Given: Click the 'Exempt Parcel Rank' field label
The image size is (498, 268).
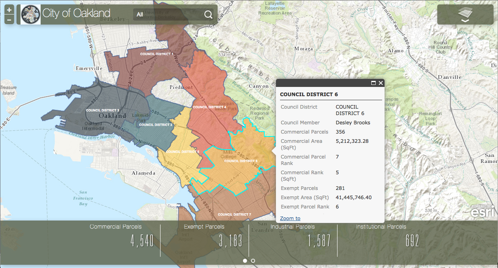Looking at the screenshot, I should (x=305, y=207).
